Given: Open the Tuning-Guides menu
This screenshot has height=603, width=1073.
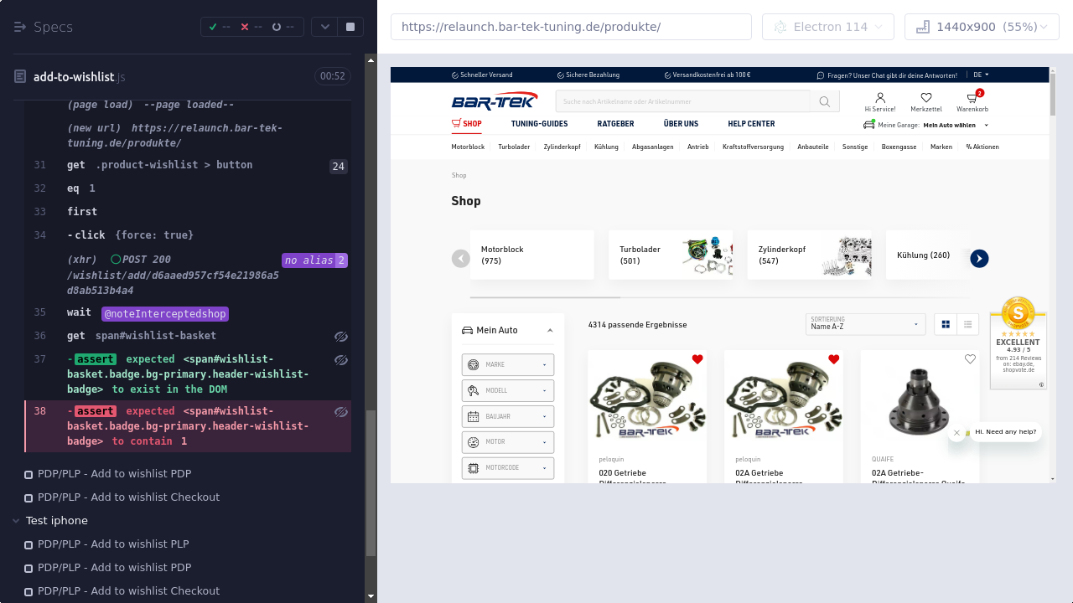Looking at the screenshot, I should pyautogui.click(x=539, y=124).
